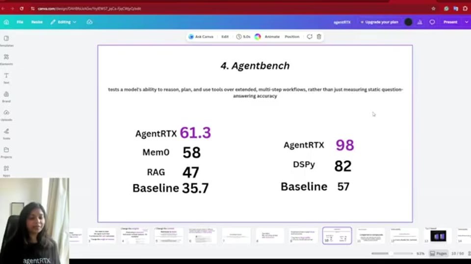Open the Brand sidebar panel
The width and height of the screenshot is (471, 264).
click(6, 97)
